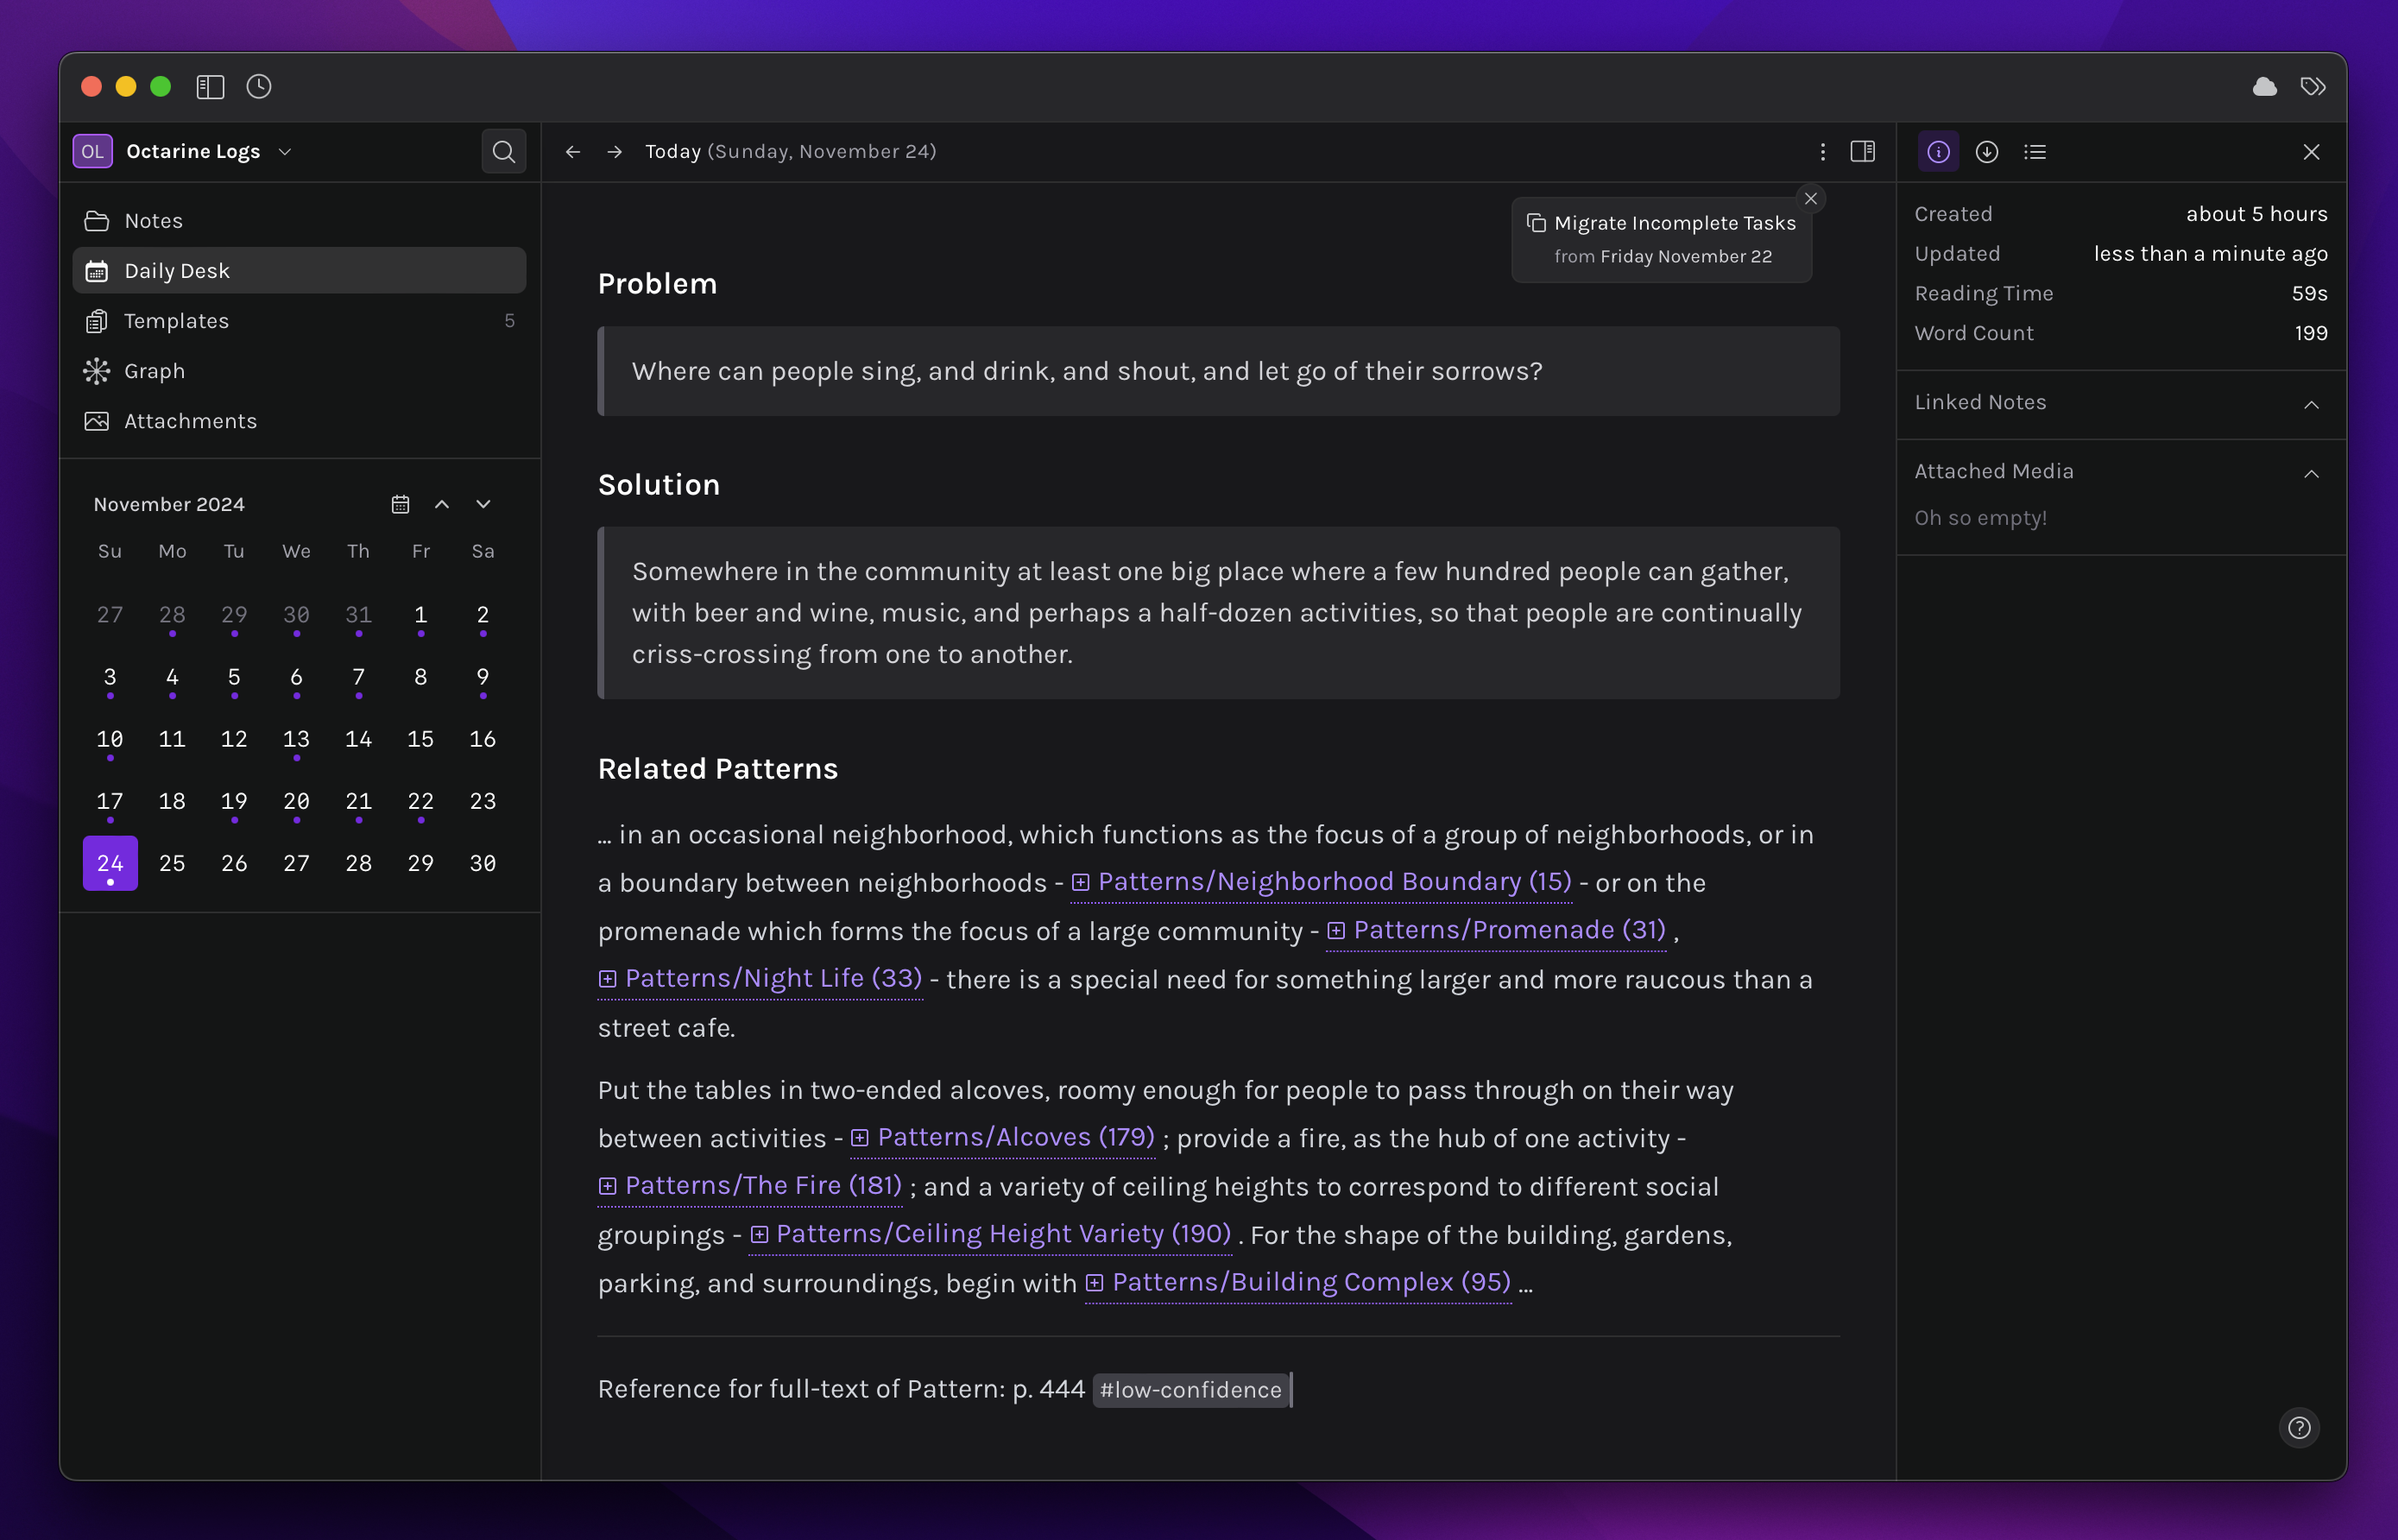Open the tags icon in title bar
2398x1540 pixels.
2312,87
